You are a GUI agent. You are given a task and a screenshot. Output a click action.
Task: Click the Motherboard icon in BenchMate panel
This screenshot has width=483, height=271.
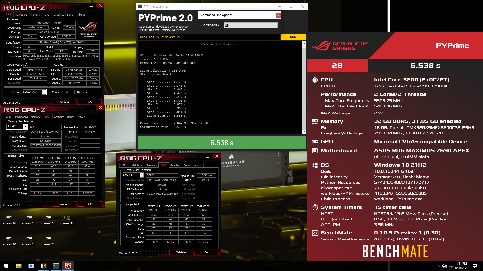tap(315, 151)
